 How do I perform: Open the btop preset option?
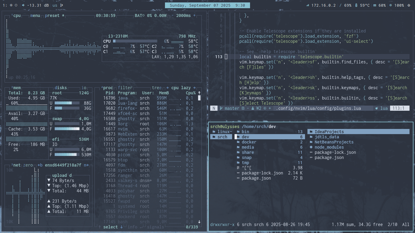(52, 15)
